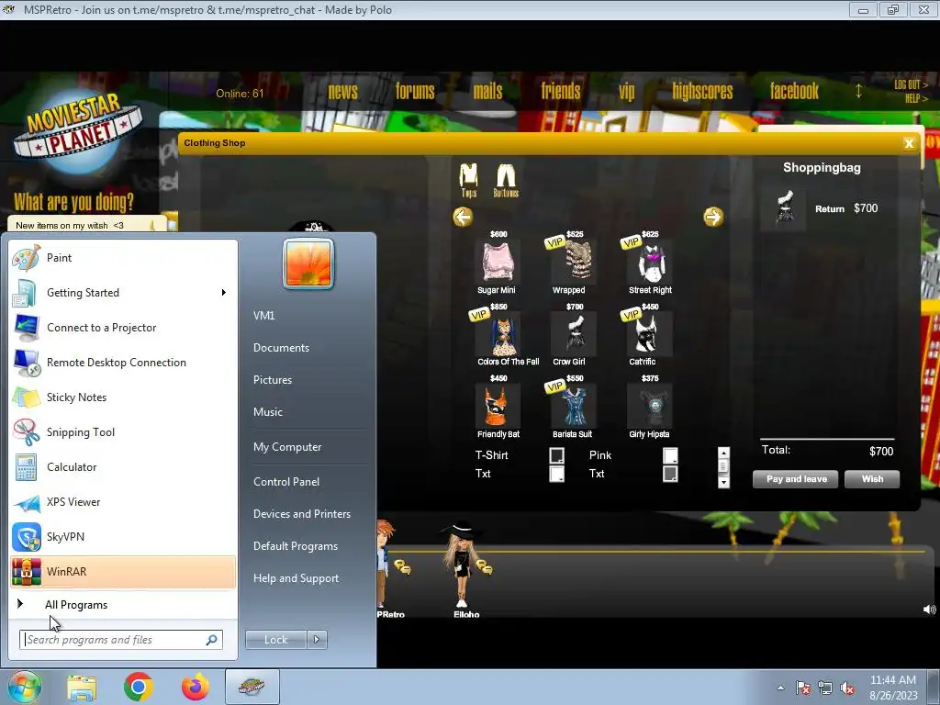Click the 'New items on my wish' status field
Screen dimensions: 940x705
[x=87, y=226]
